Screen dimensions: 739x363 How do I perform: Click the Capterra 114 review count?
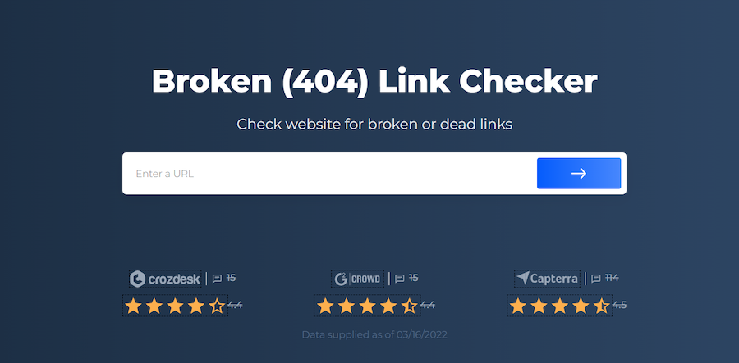point(612,279)
